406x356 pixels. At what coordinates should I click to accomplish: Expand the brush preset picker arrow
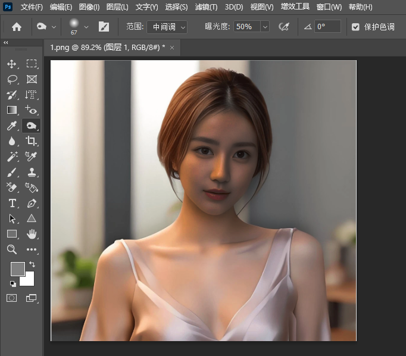click(x=86, y=27)
